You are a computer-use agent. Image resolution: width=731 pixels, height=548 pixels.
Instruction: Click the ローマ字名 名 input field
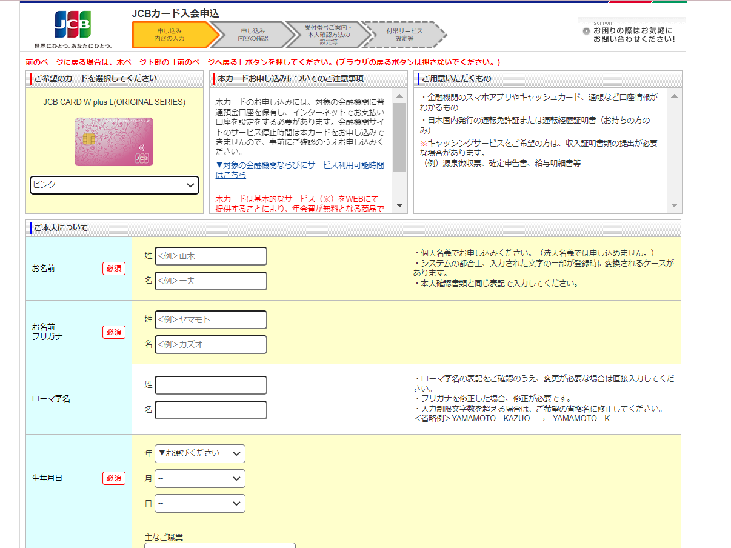click(211, 410)
